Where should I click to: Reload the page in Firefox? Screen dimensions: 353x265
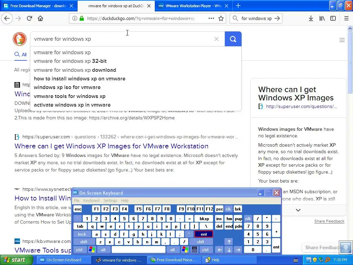[29, 18]
